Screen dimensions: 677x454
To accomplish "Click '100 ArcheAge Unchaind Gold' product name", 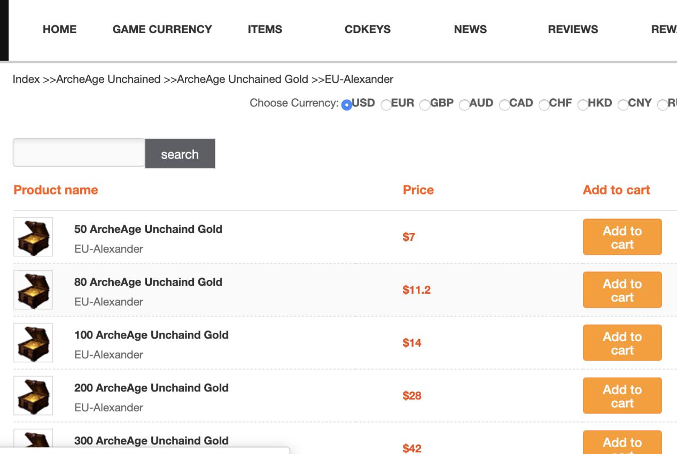I will click(151, 335).
